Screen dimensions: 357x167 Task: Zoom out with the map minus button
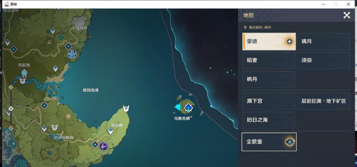click(x=11, y=128)
